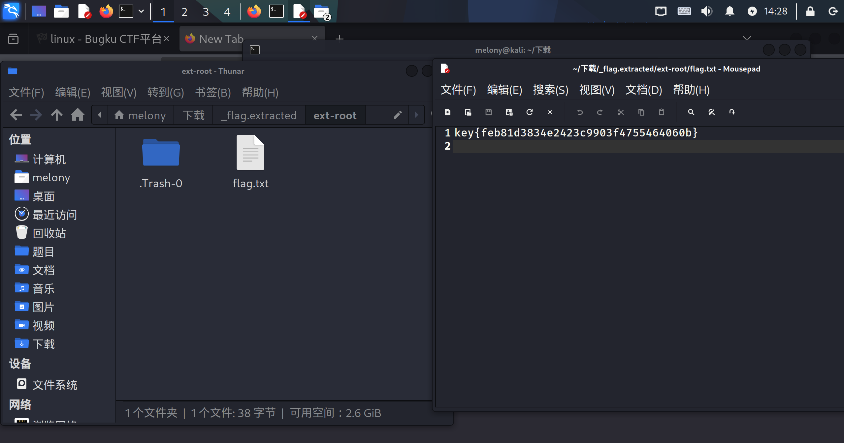Click the Save As toolbar icon

coord(509,112)
